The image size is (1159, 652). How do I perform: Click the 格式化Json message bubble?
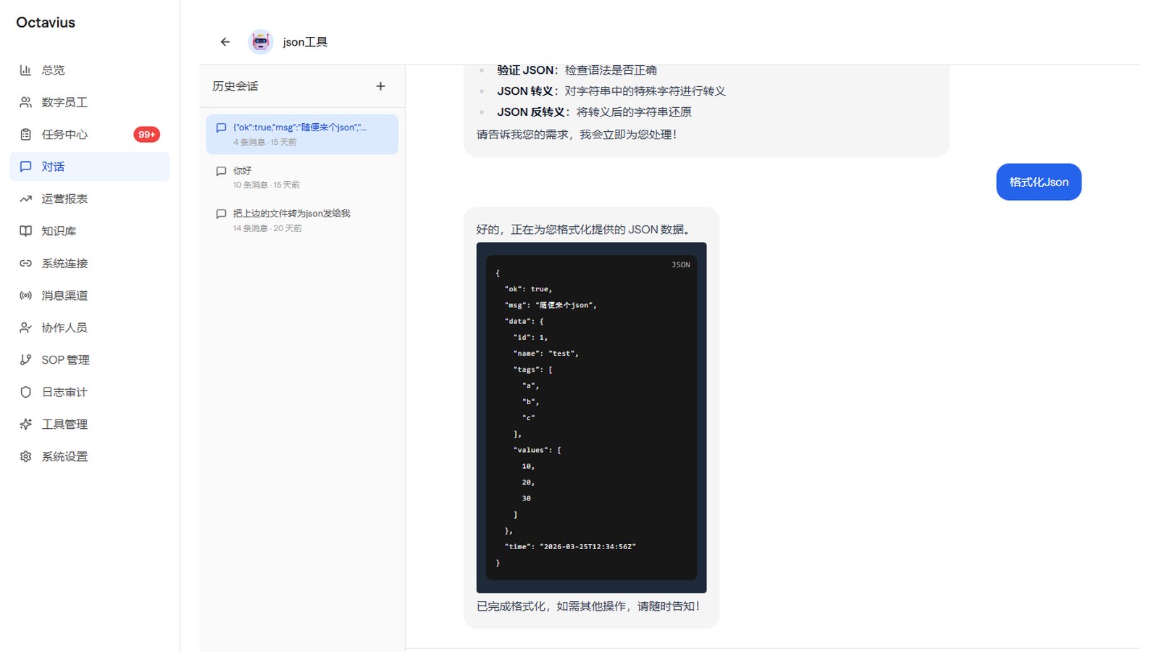tap(1039, 182)
